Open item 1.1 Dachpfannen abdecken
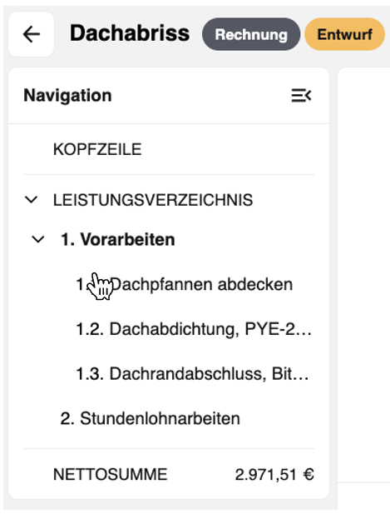This screenshot has height=514, width=390. coord(185,284)
